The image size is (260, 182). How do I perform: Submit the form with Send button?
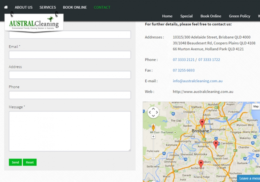pos(15,162)
